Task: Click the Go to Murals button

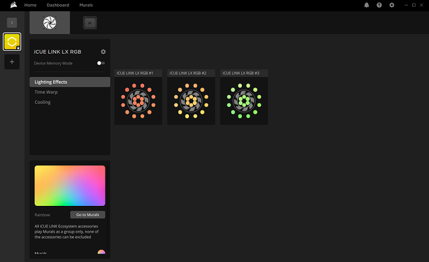Action: click(87, 215)
